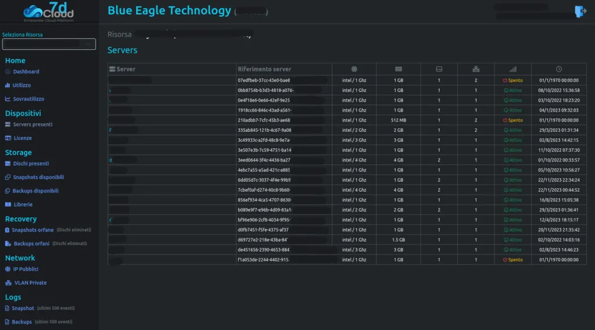Open Snapshots orfane under Recovery
Image resolution: width=595 pixels, height=330 pixels.
[x=33, y=230]
